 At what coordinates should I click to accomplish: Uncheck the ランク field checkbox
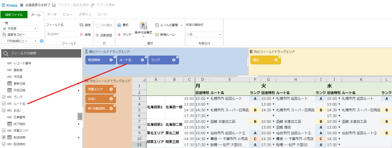(x=3, y=97)
